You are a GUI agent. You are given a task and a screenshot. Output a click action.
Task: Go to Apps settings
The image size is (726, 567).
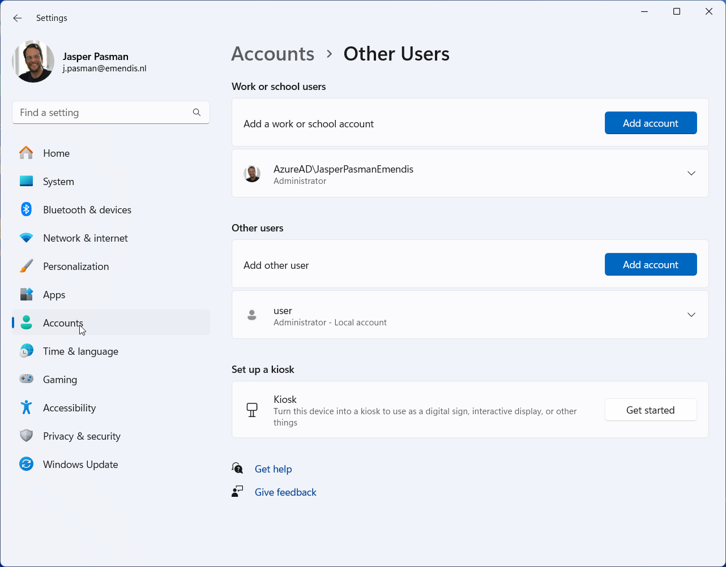tap(54, 295)
